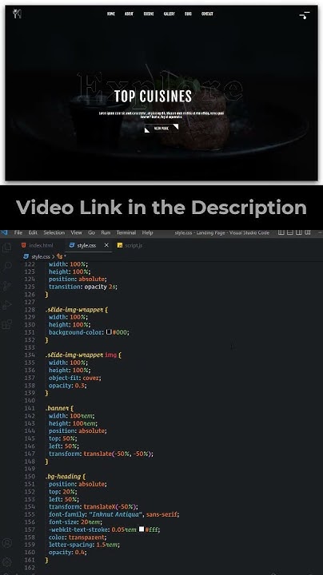Open the Selection menu
Viewport: 323px width, 575px height.
[x=54, y=232]
